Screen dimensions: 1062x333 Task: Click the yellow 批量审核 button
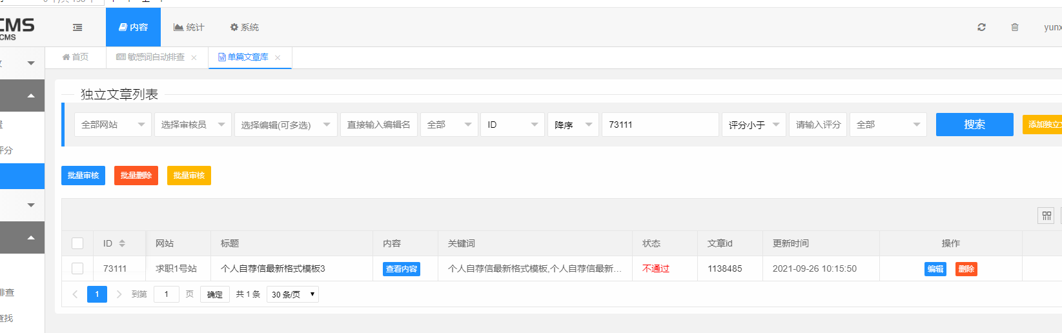[189, 176]
